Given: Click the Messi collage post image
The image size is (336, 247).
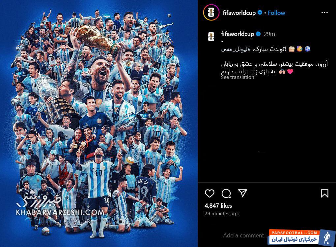Looking at the screenshot, I should pyautogui.click(x=98, y=123).
